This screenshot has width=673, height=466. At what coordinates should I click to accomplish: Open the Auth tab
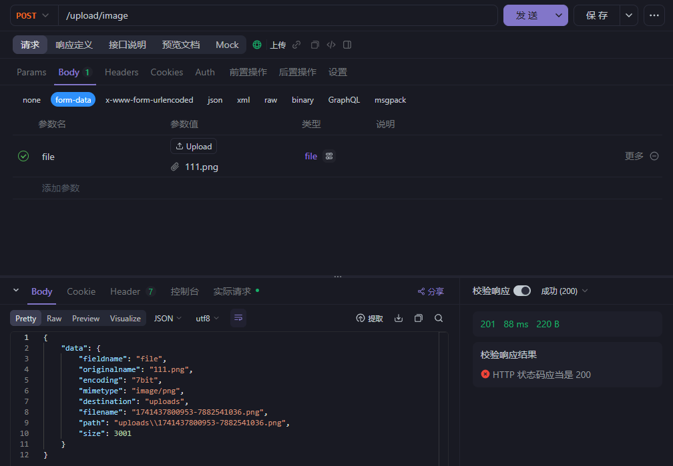point(205,72)
